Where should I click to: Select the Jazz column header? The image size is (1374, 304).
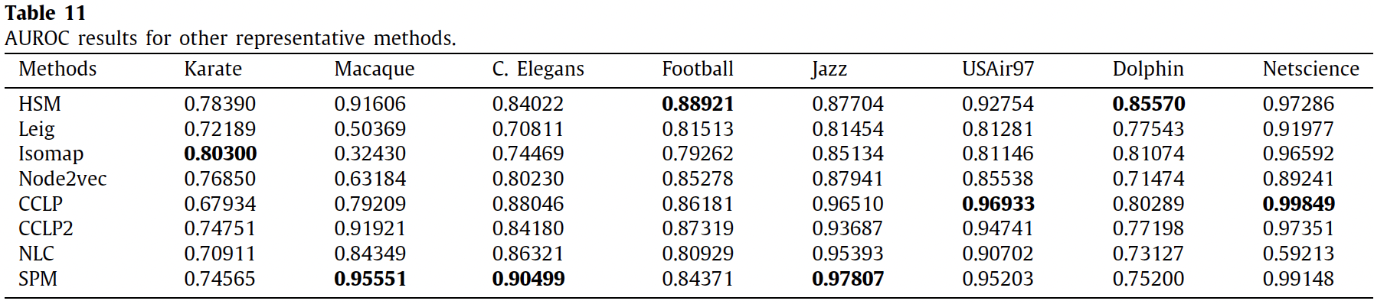(x=829, y=70)
